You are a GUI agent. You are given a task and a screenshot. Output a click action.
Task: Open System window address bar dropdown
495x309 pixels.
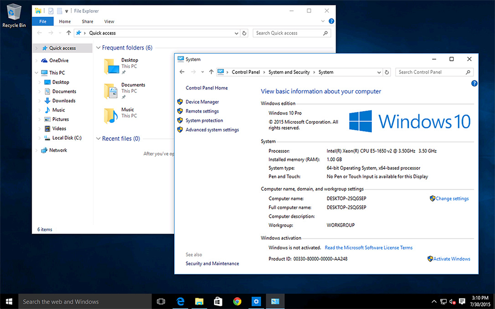click(x=379, y=72)
